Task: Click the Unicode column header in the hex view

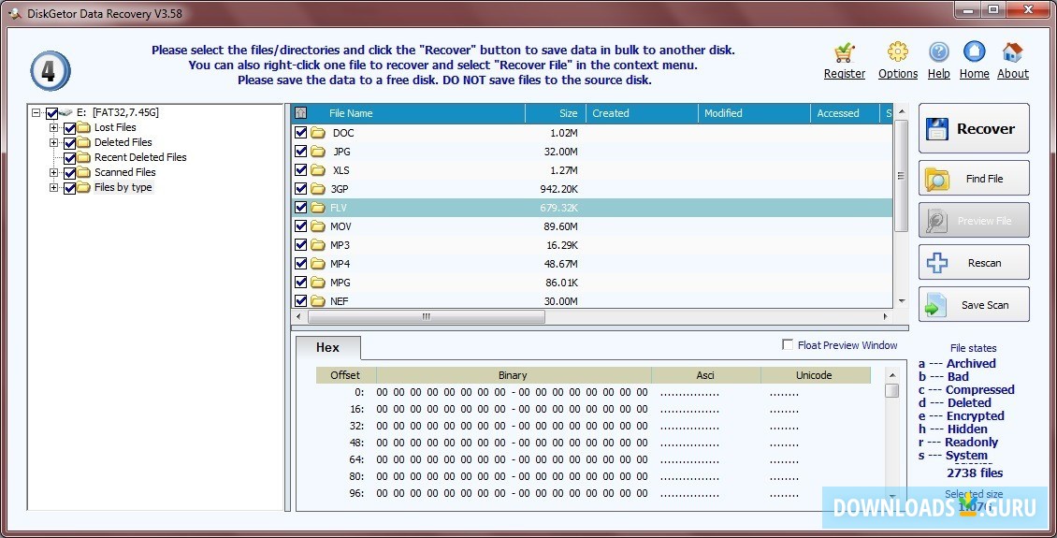Action: [x=815, y=375]
